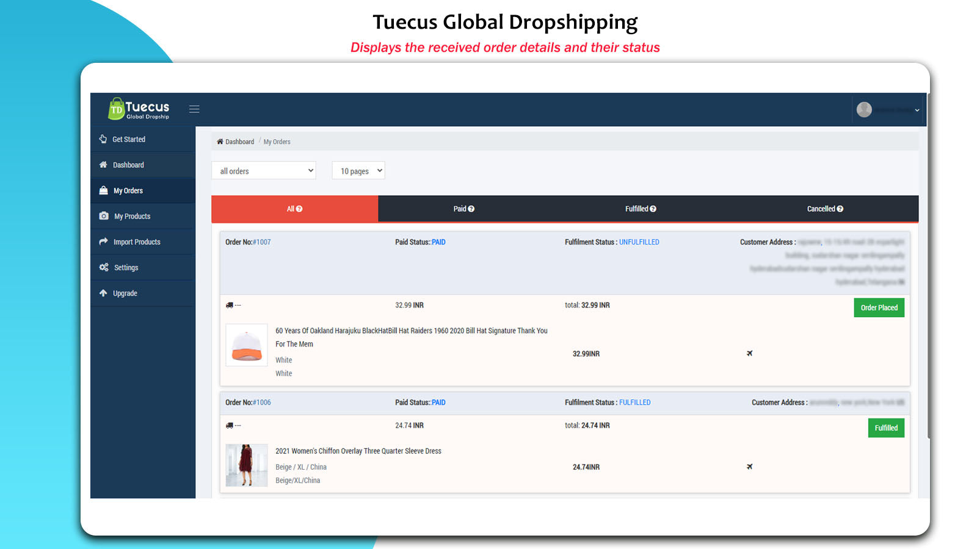
Task: Click help icon on Cancelled tab
Action: [840, 209]
